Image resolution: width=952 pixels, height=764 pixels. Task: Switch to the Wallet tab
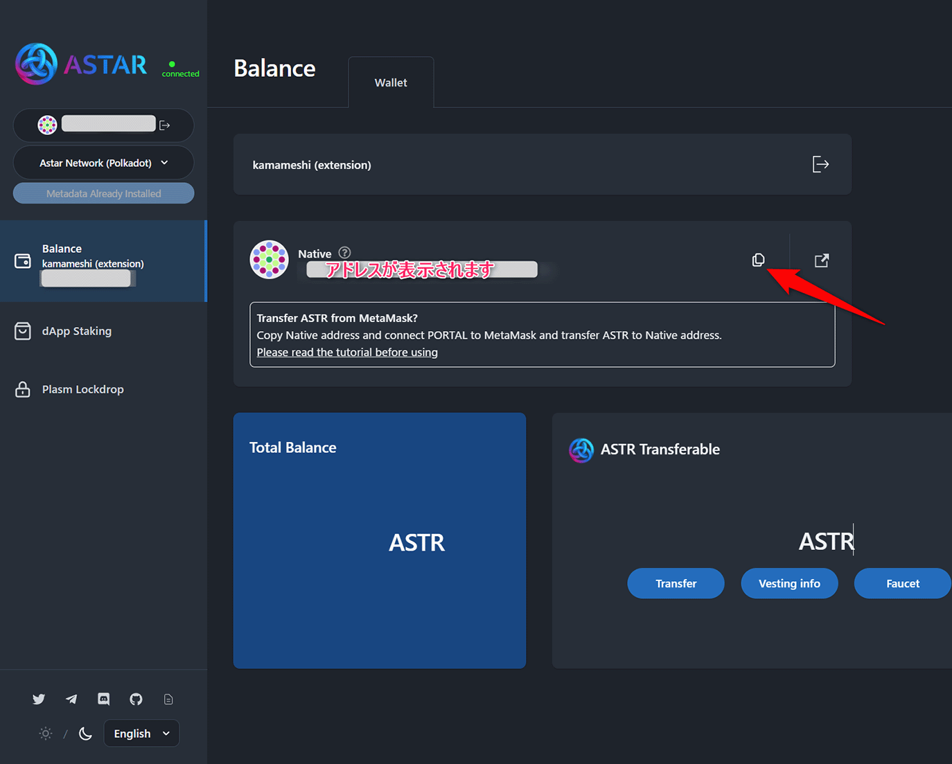[x=391, y=82]
